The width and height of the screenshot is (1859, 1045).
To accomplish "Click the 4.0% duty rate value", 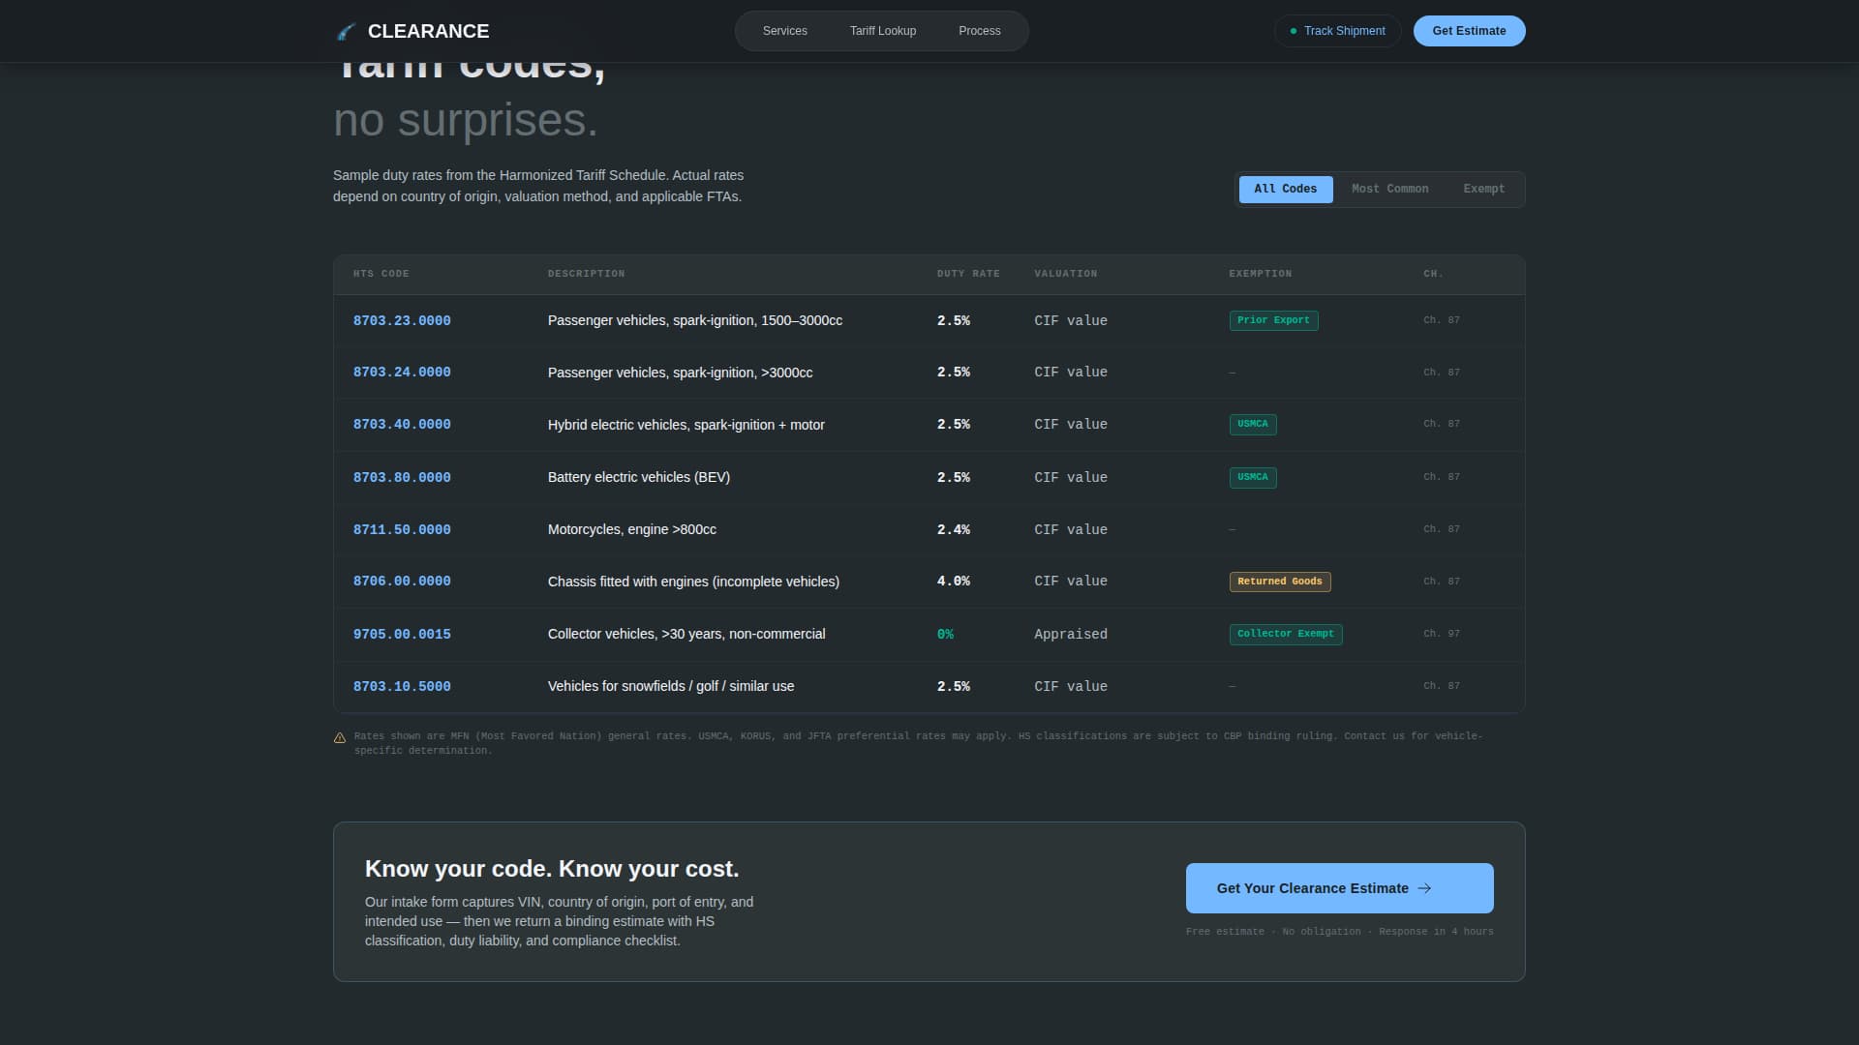I will tap(954, 582).
